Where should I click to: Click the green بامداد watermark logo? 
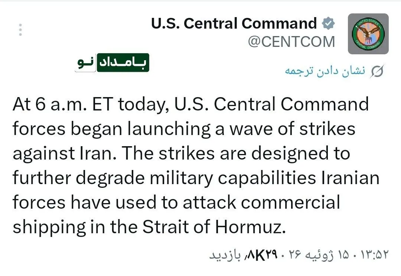coord(123,62)
